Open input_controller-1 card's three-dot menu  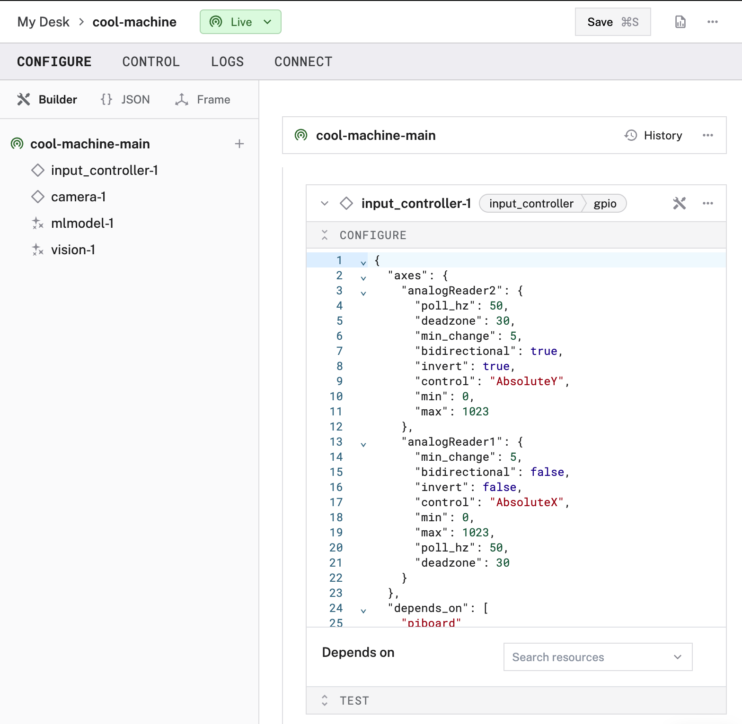click(707, 204)
